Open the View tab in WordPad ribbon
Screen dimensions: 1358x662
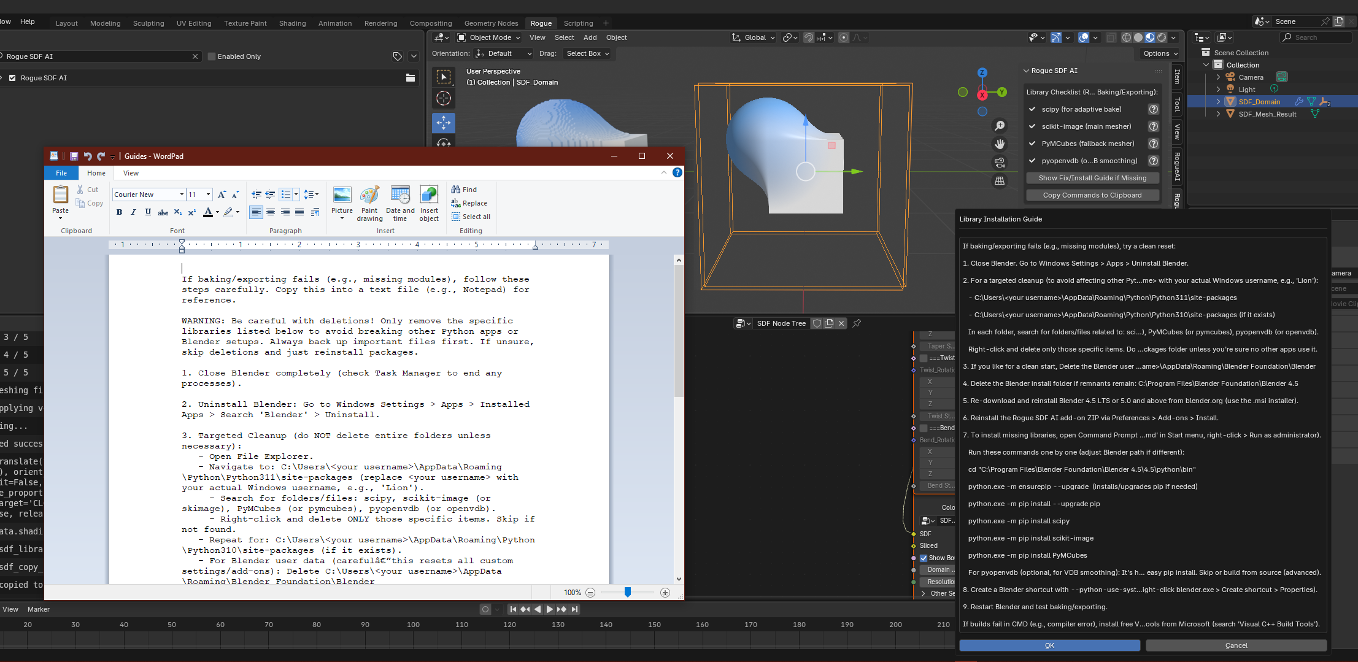point(131,173)
